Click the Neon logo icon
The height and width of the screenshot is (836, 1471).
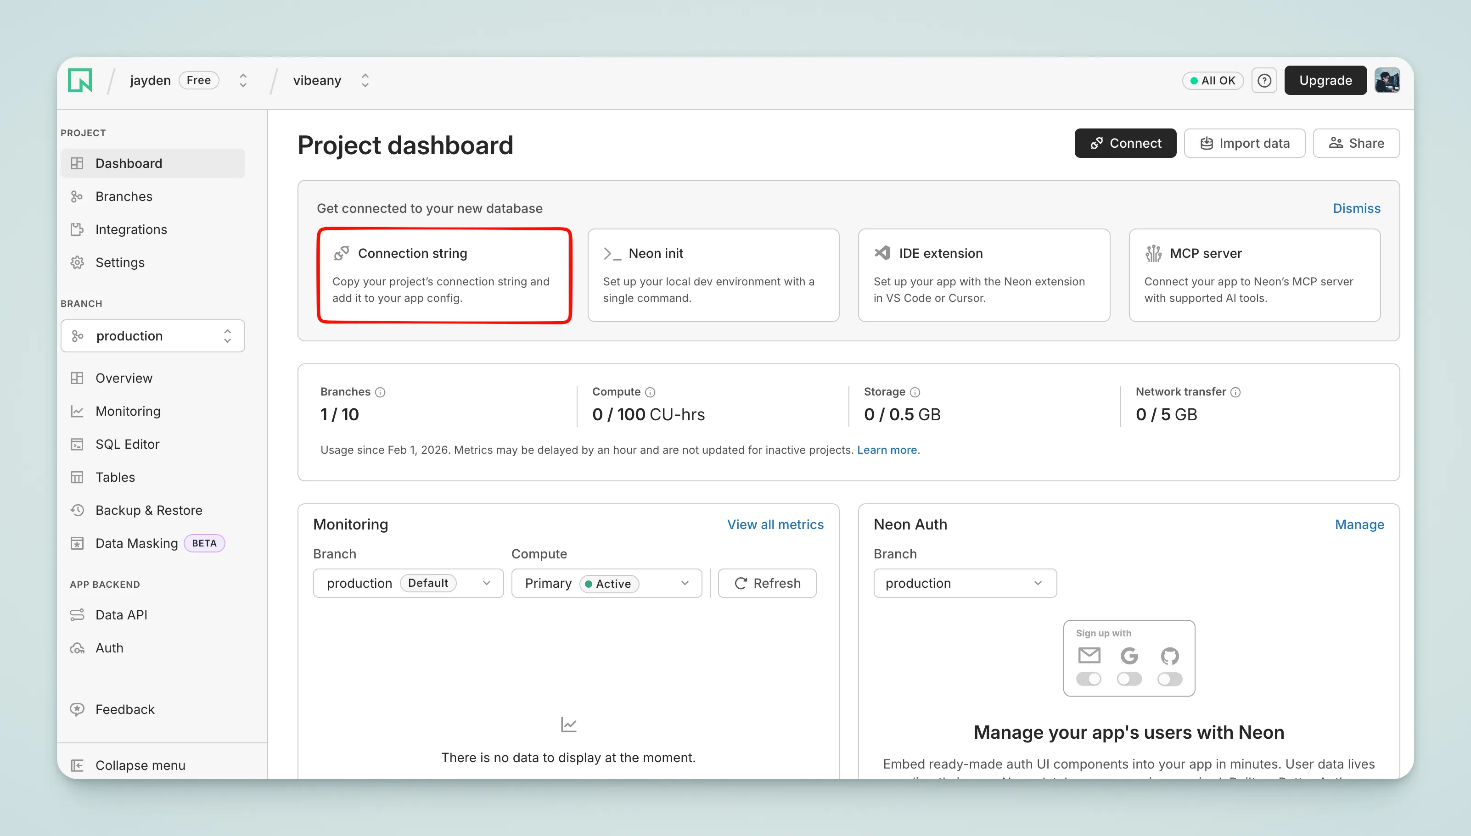click(x=80, y=80)
